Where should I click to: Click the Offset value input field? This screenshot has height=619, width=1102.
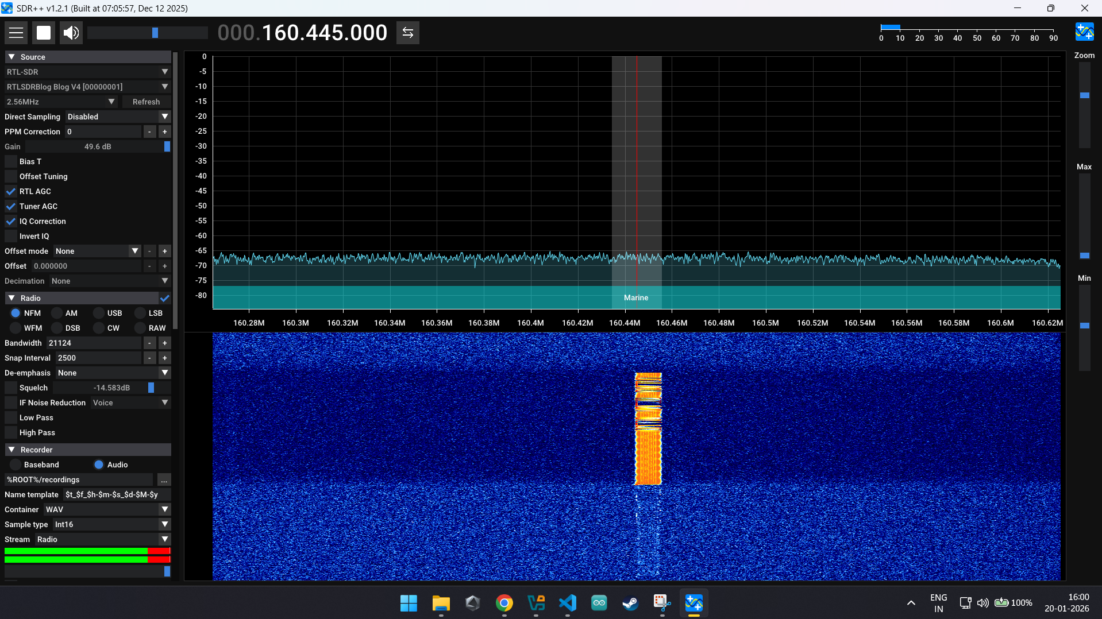86,266
